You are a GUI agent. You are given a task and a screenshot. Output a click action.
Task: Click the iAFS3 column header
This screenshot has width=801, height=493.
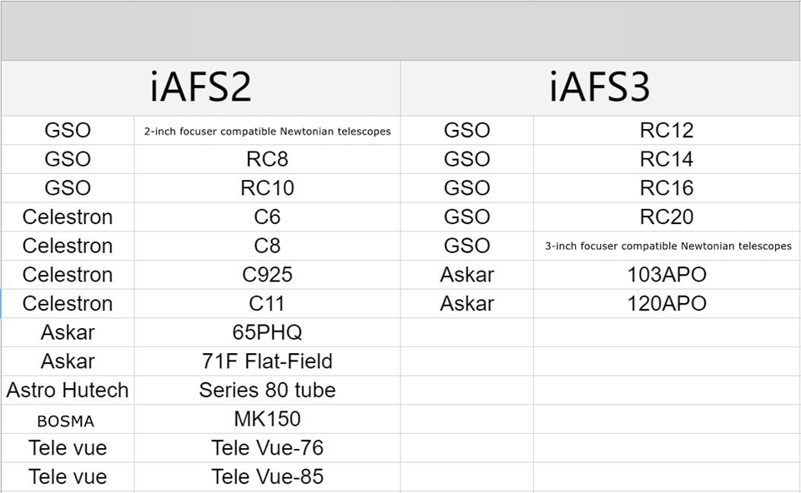600,87
